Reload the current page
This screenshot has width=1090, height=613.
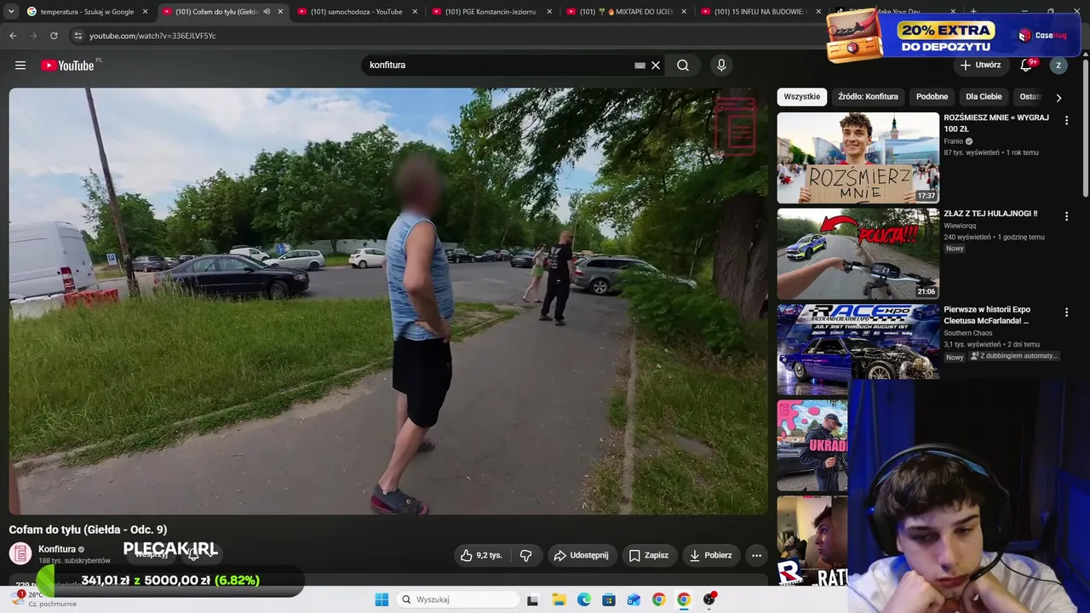coord(54,36)
